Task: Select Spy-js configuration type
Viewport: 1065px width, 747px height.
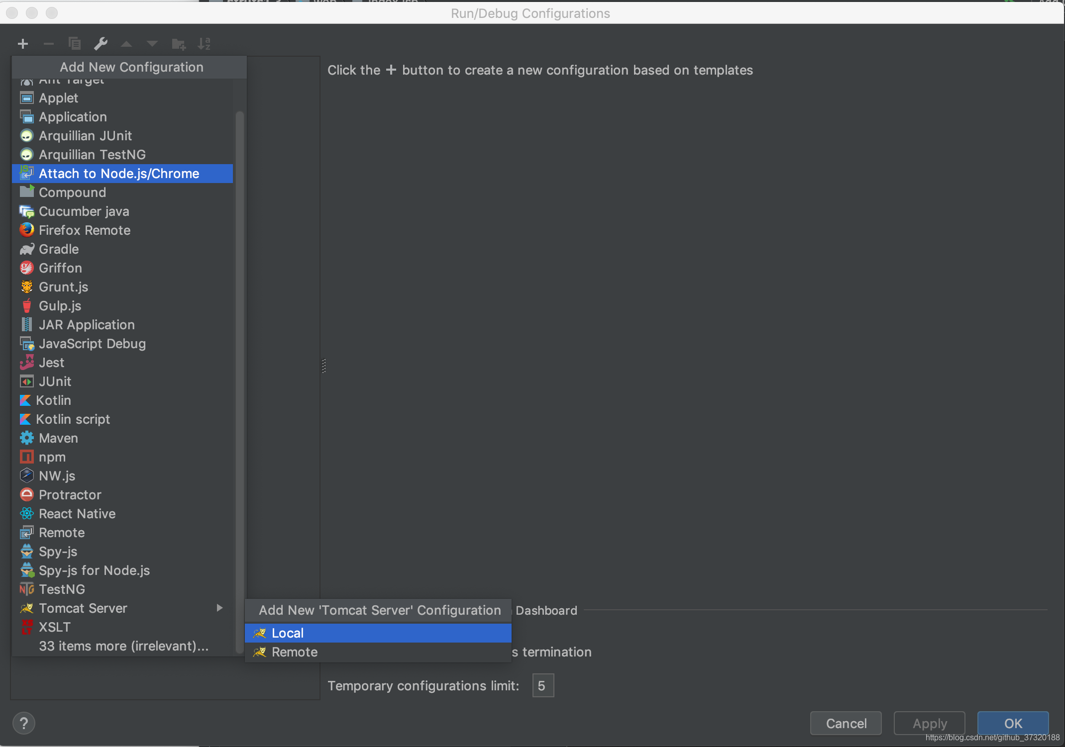Action: (122, 552)
